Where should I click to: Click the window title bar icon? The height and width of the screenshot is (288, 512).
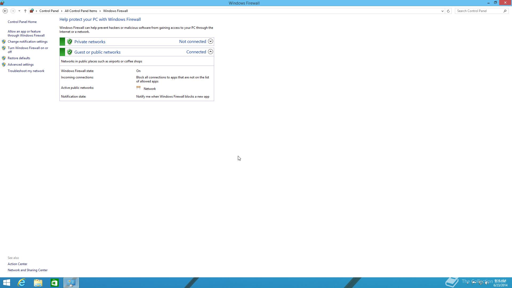[2, 3]
